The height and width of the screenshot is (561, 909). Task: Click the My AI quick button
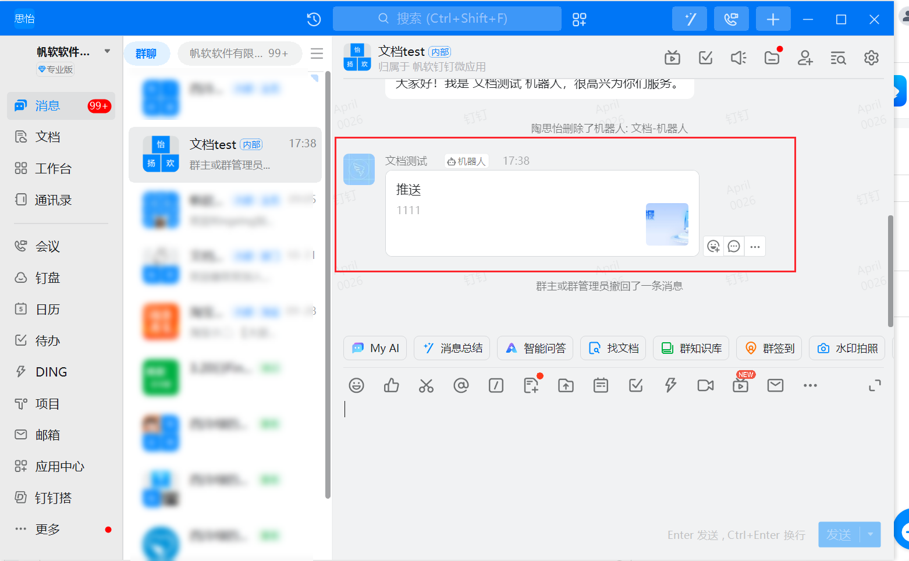pyautogui.click(x=375, y=348)
